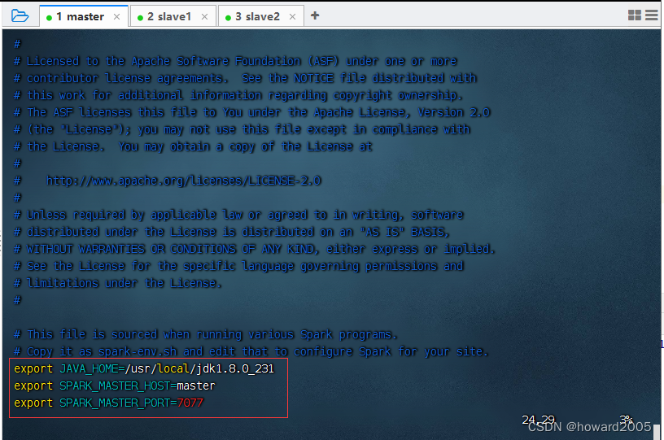Switch to the 1 master tab
The width and height of the screenshot is (664, 440).
[x=84, y=16]
